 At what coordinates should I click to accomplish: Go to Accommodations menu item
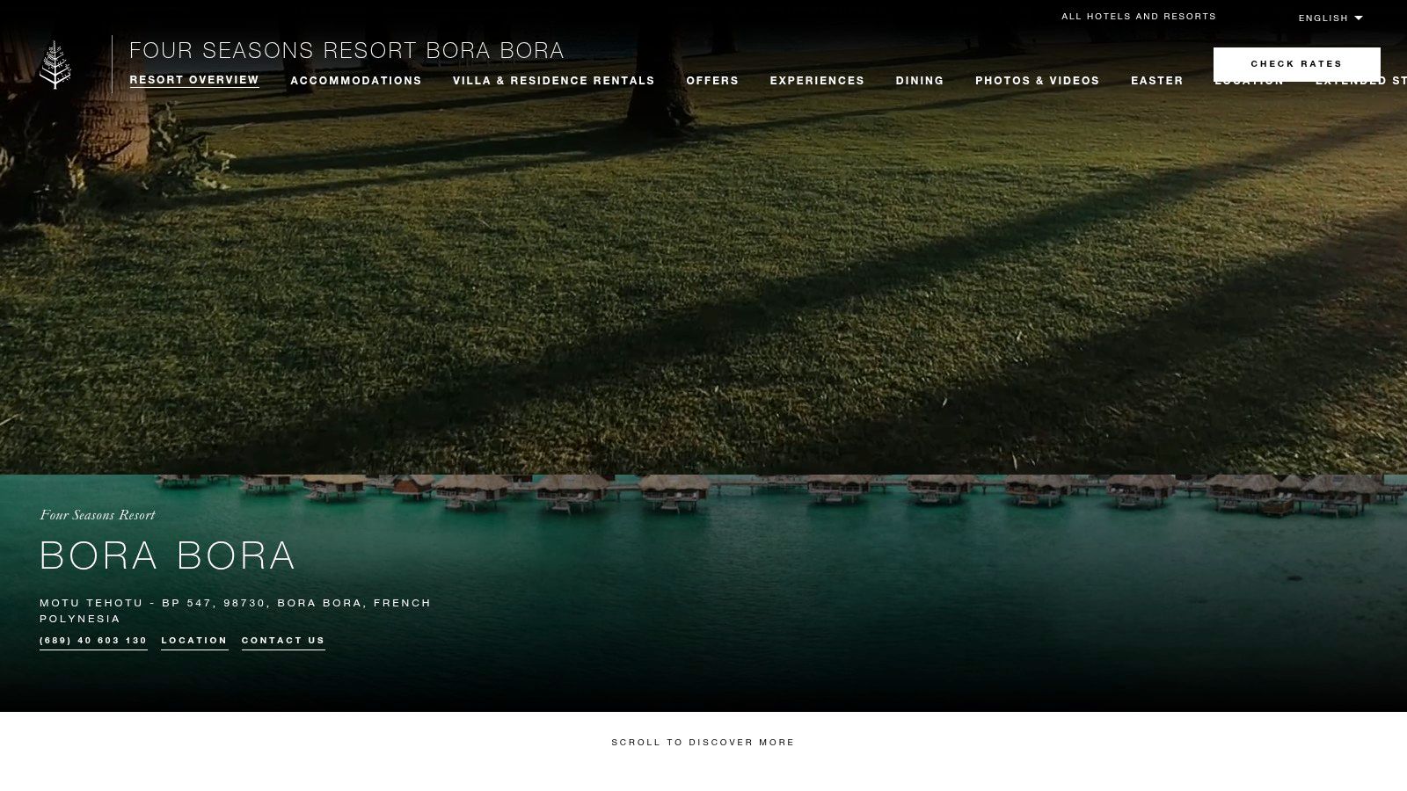click(356, 80)
